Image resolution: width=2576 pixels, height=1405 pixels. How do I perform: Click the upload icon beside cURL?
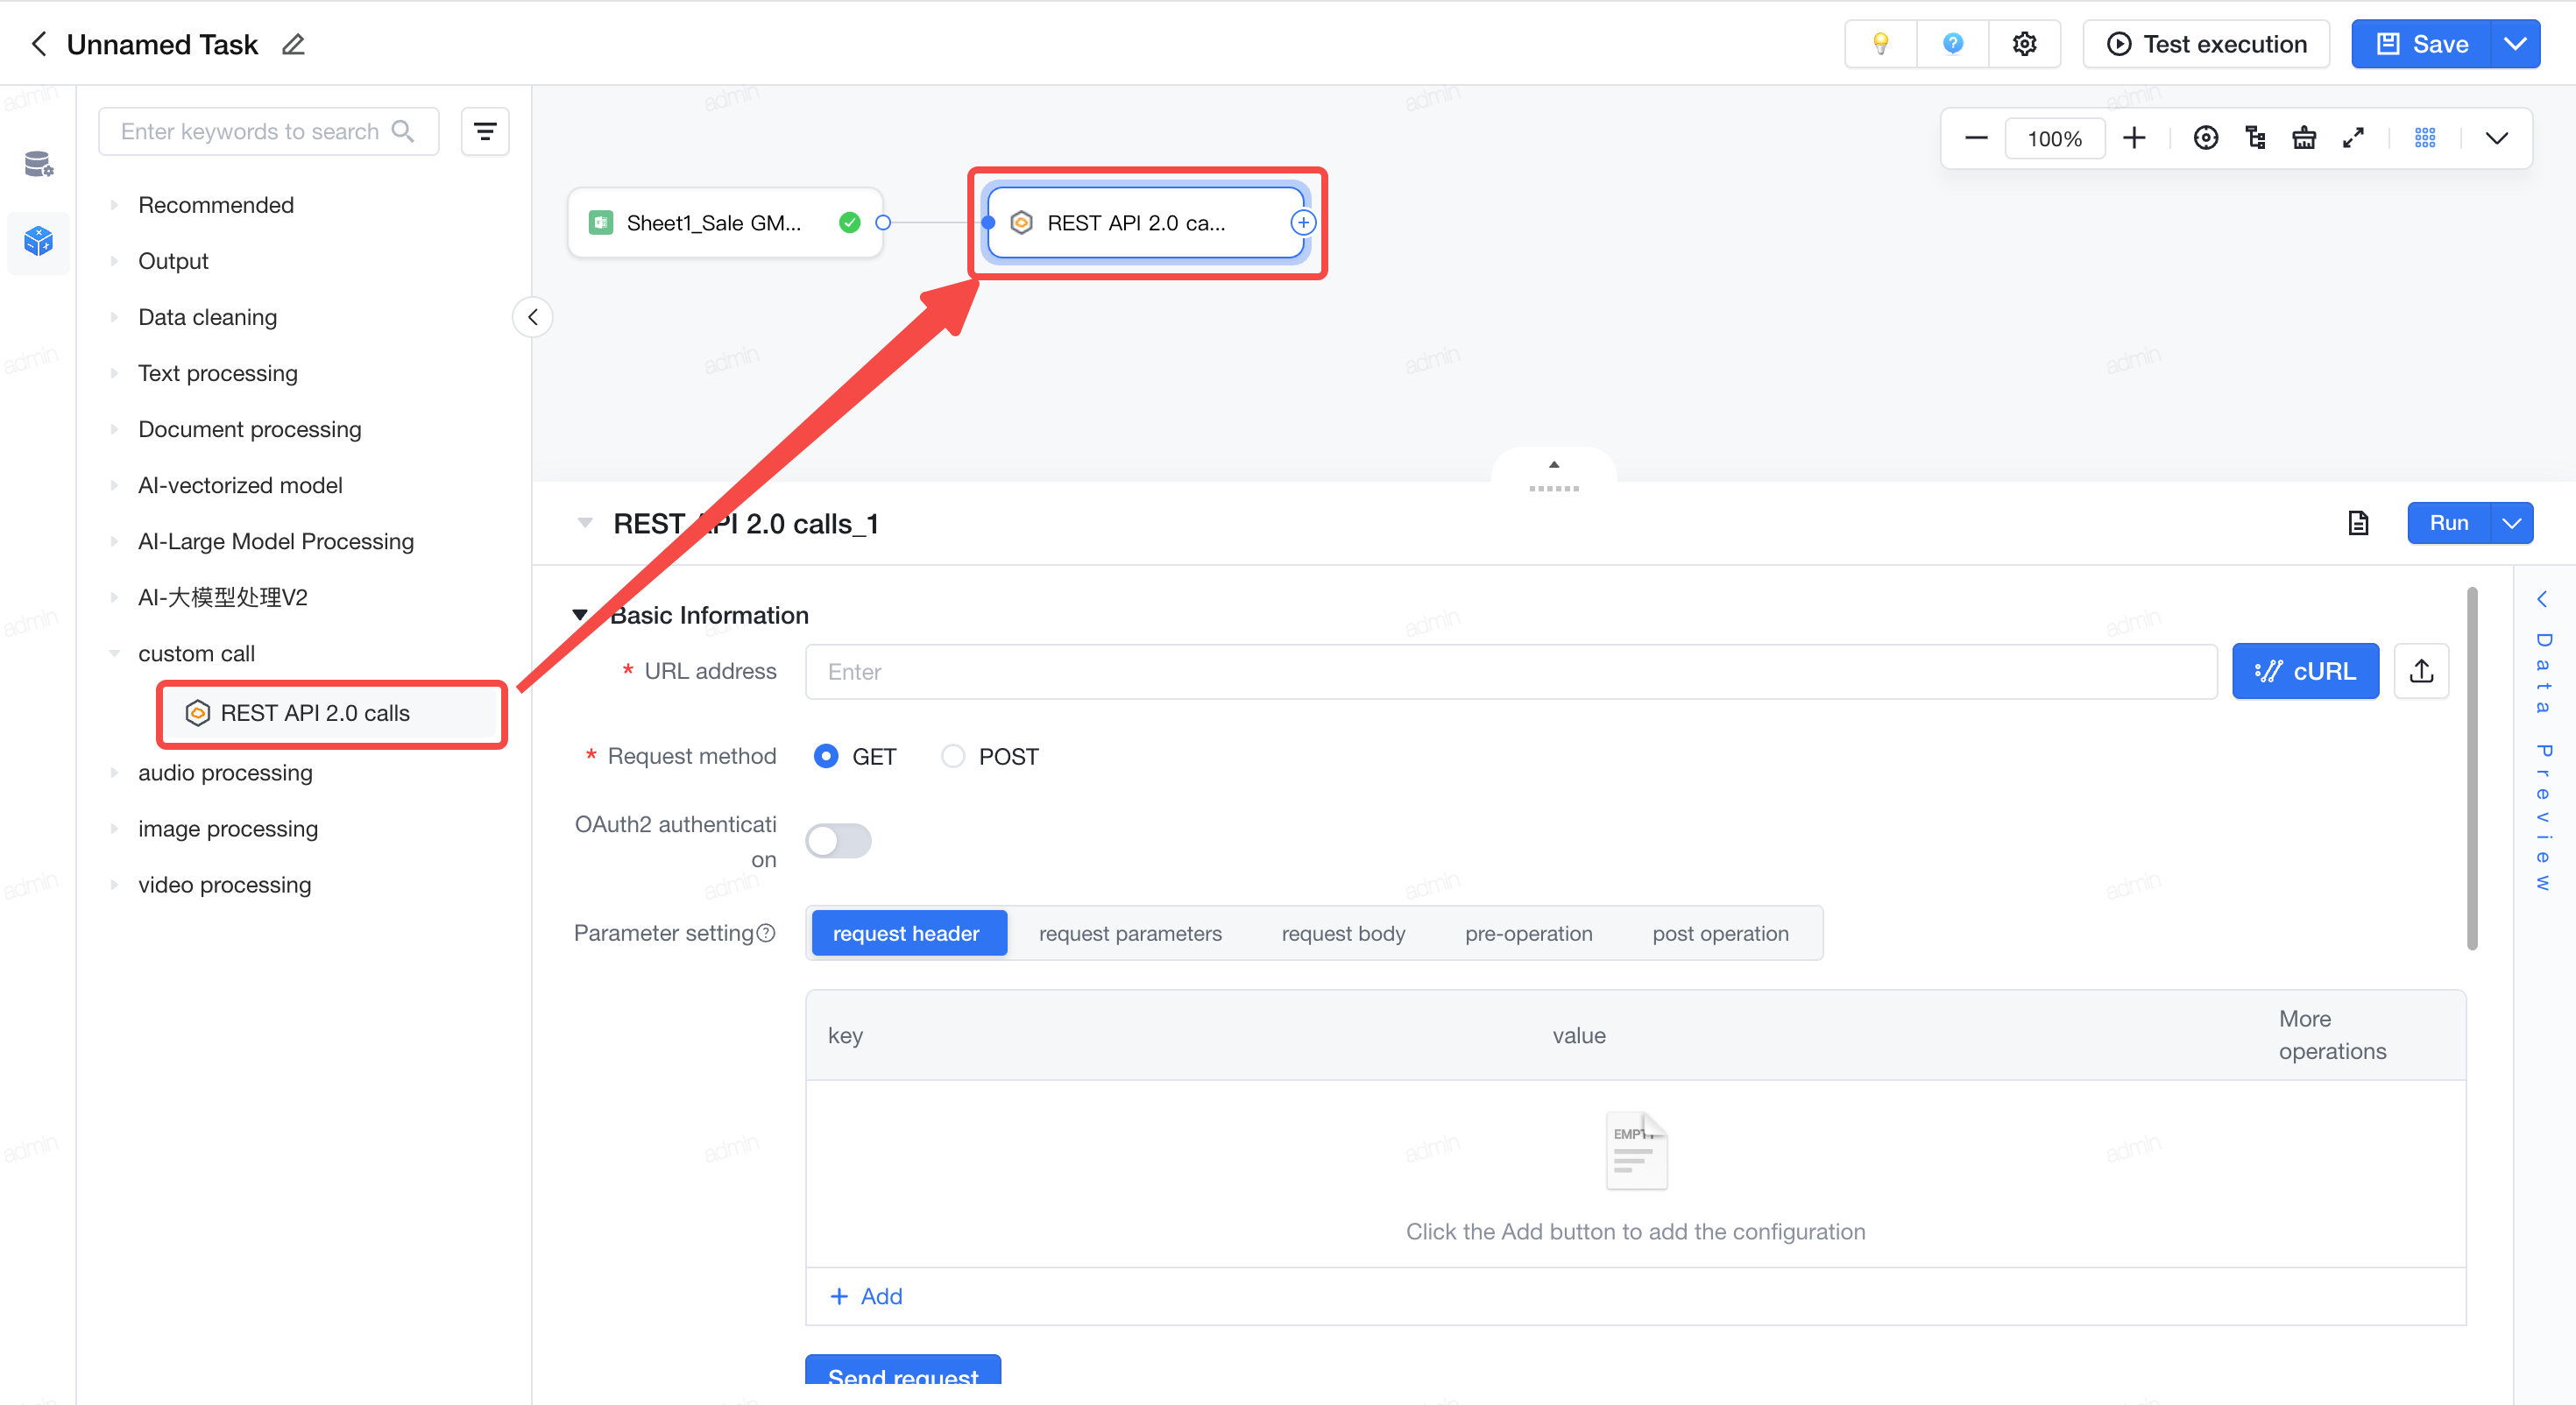[x=2421, y=671]
